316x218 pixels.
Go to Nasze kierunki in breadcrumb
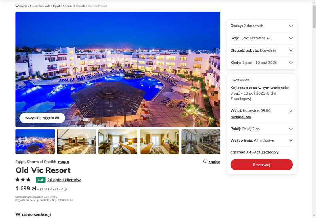(x=40, y=6)
